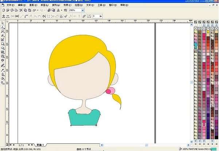Select the Shape tool in toolbox
This screenshot has height=151, width=219.
click(x=3, y=27)
